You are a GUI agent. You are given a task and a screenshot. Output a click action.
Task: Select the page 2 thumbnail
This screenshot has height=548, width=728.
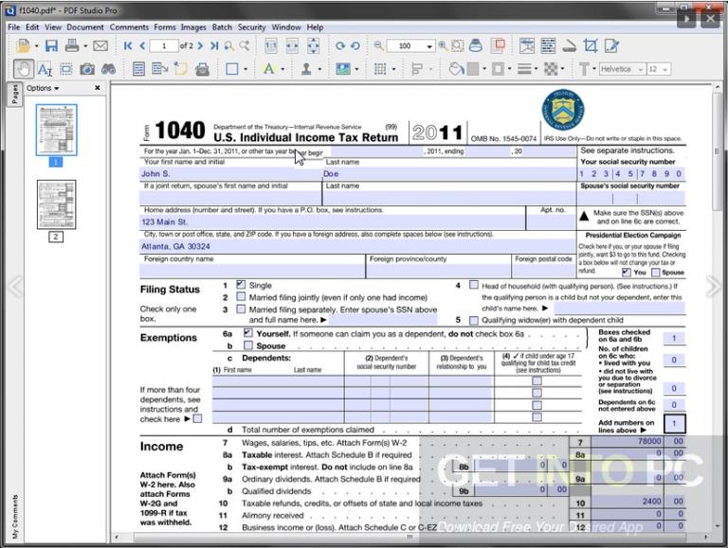pos(56,204)
